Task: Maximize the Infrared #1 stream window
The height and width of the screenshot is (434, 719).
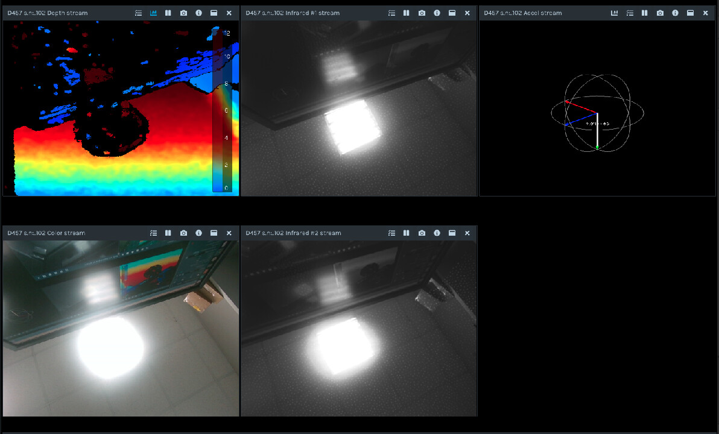Action: 452,13
